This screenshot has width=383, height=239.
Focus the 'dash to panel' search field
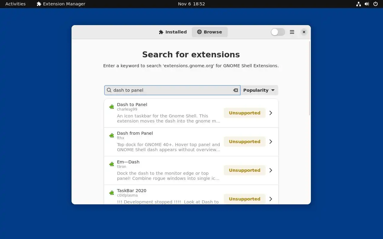point(172,90)
